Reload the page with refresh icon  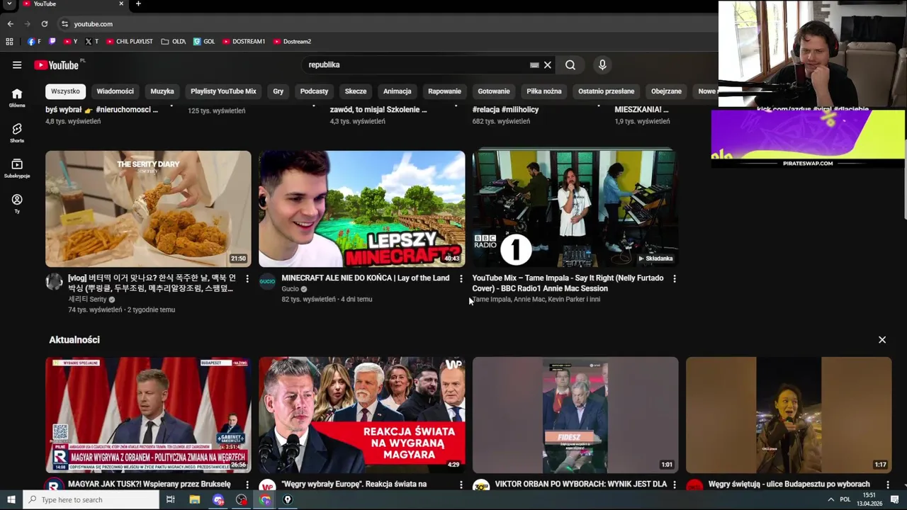point(44,23)
